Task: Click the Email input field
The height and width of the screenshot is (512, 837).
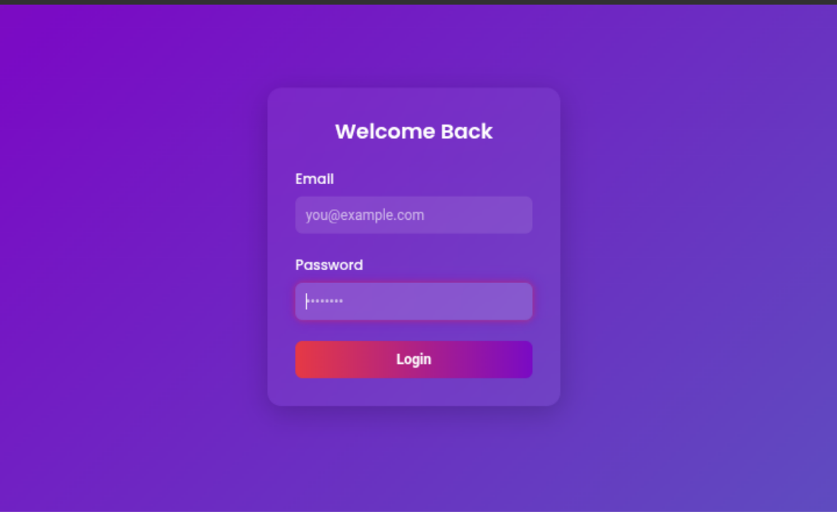Action: (414, 215)
